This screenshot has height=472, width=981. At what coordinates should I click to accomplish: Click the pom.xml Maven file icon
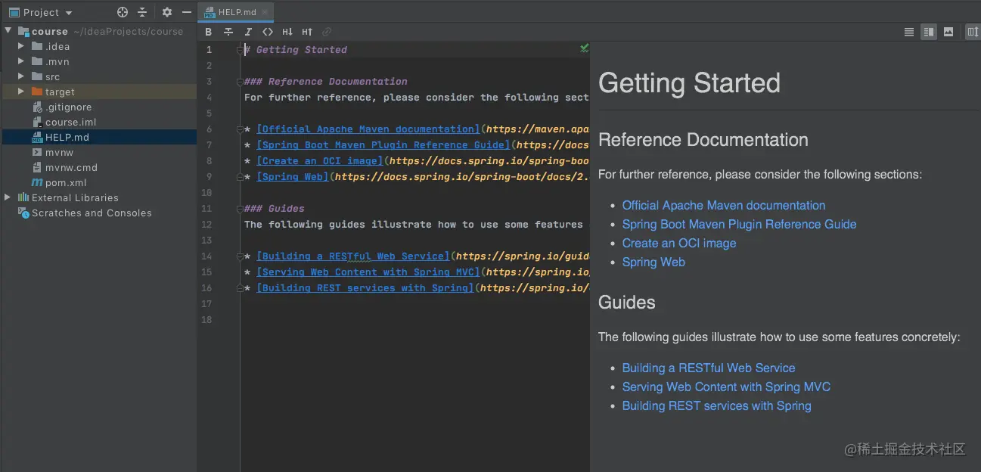38,182
